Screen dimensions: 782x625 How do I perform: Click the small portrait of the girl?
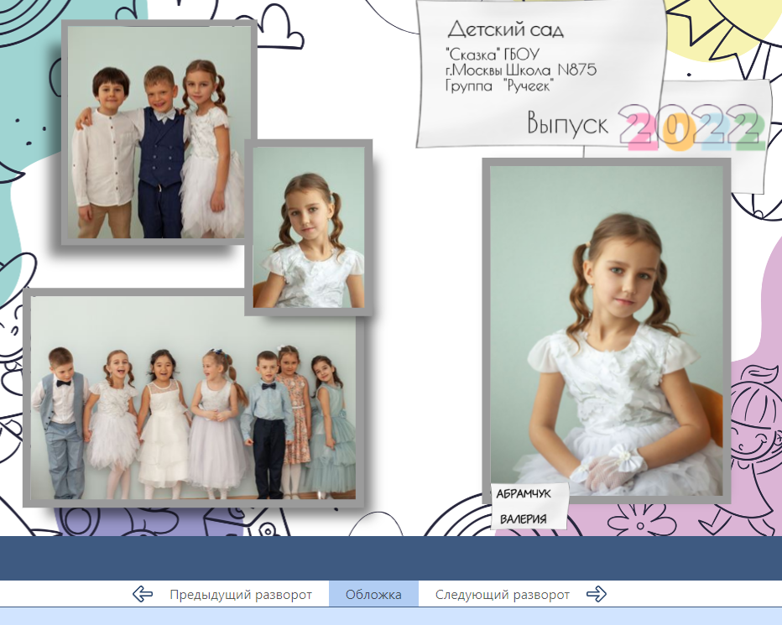(309, 227)
